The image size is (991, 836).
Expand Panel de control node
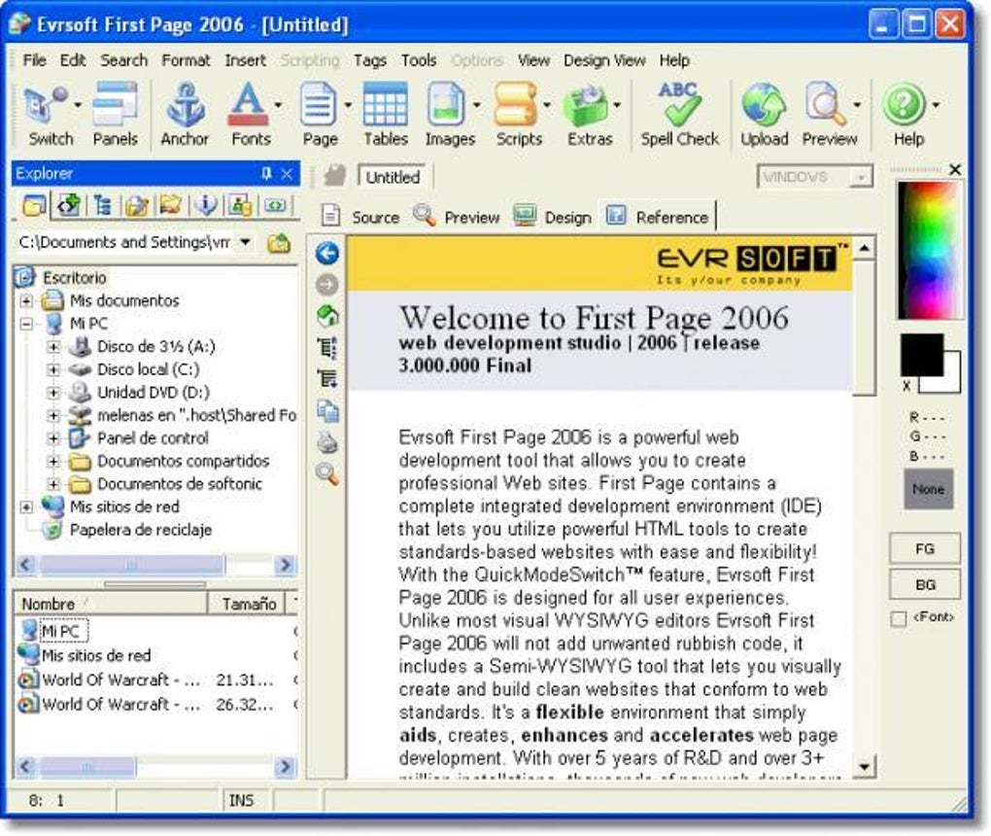pyautogui.click(x=53, y=438)
